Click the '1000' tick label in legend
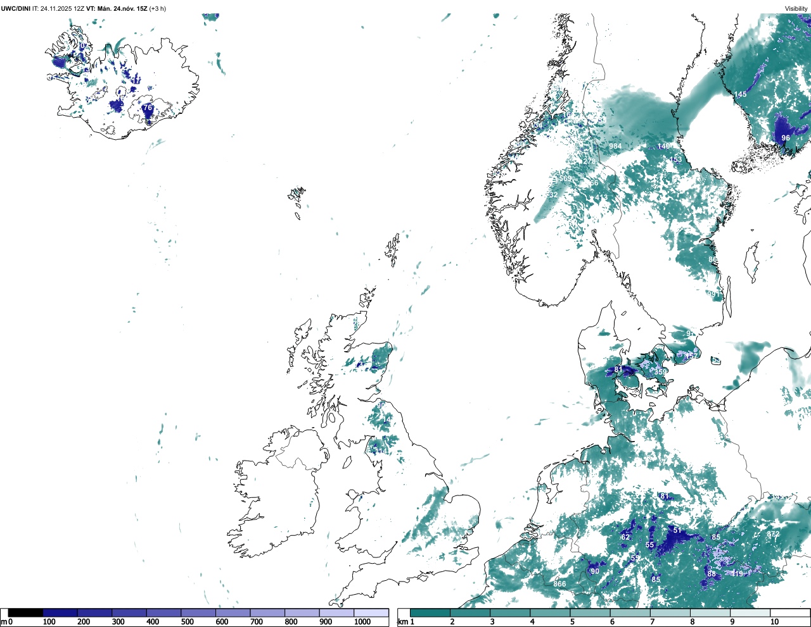 pyautogui.click(x=362, y=622)
